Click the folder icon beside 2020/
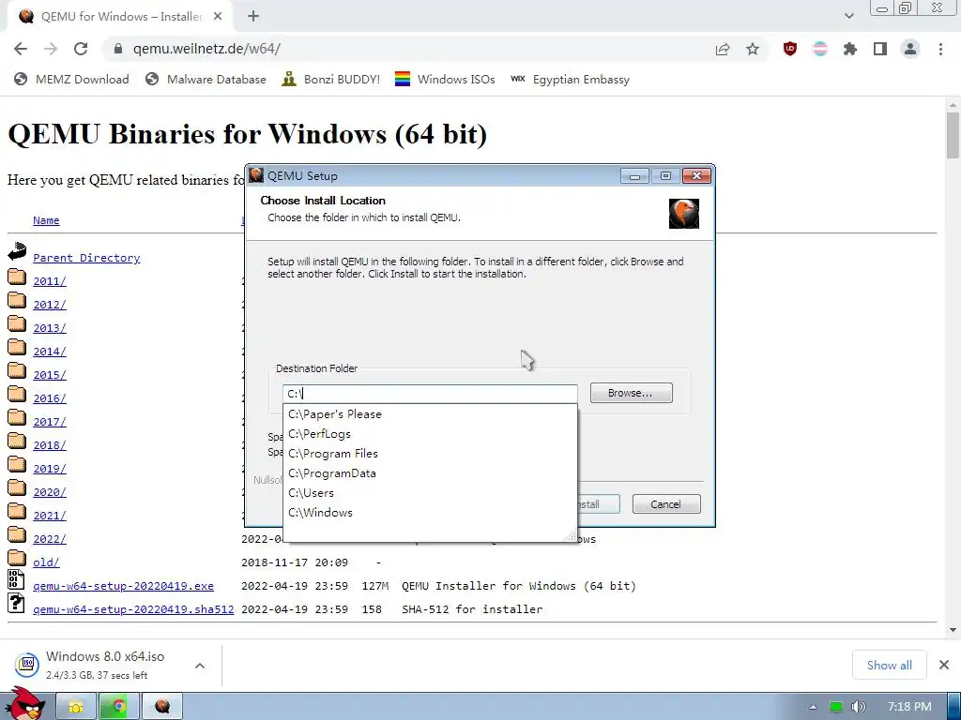 [x=17, y=487]
